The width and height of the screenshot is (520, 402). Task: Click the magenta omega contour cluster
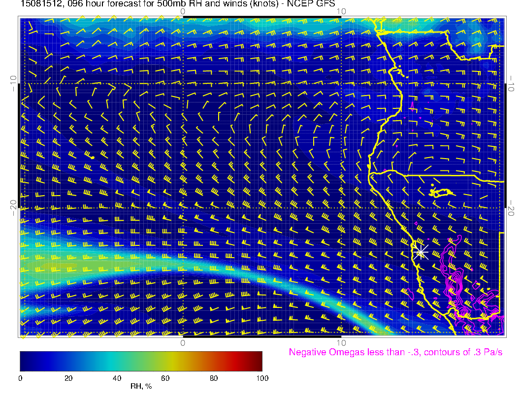click(455, 285)
